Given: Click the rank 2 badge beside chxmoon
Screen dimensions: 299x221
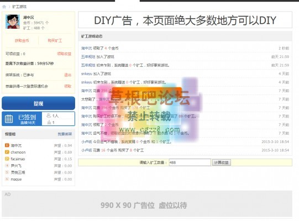Looking at the screenshot, I should [7, 152].
